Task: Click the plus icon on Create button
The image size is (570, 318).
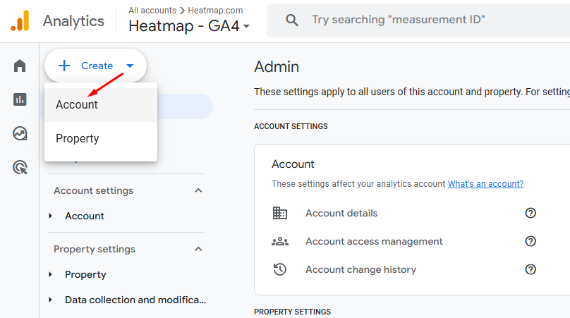Action: [64, 66]
